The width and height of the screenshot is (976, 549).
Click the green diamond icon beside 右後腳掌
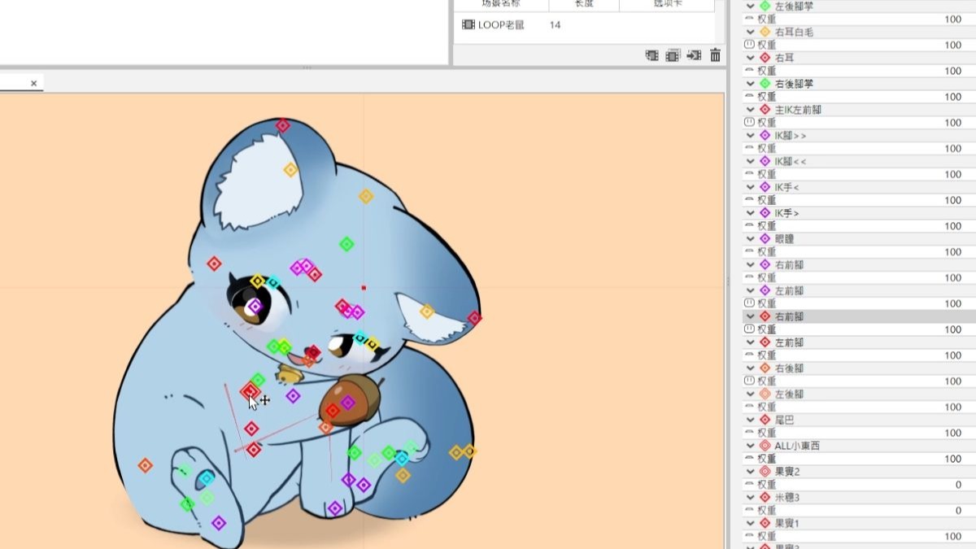[765, 84]
